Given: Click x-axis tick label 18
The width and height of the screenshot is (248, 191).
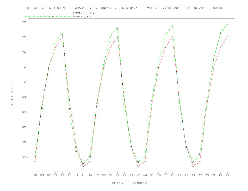Looking at the screenshot, I should pyautogui.click(x=76, y=175).
